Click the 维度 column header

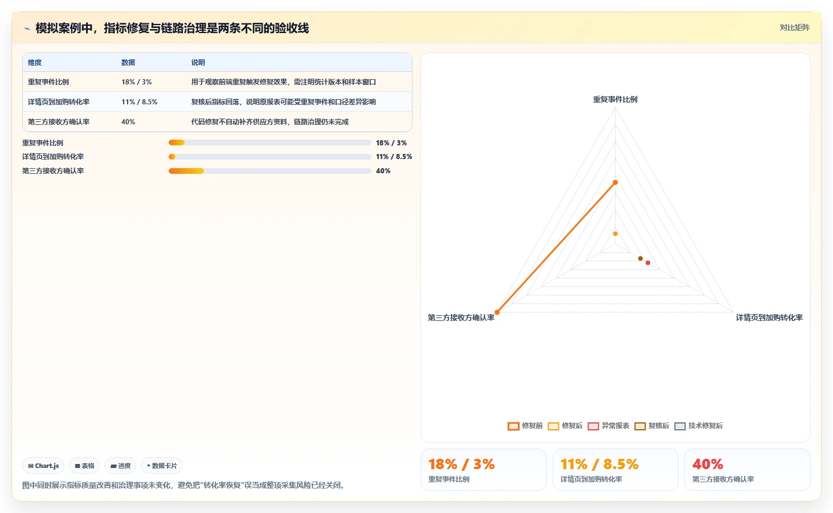[35, 63]
